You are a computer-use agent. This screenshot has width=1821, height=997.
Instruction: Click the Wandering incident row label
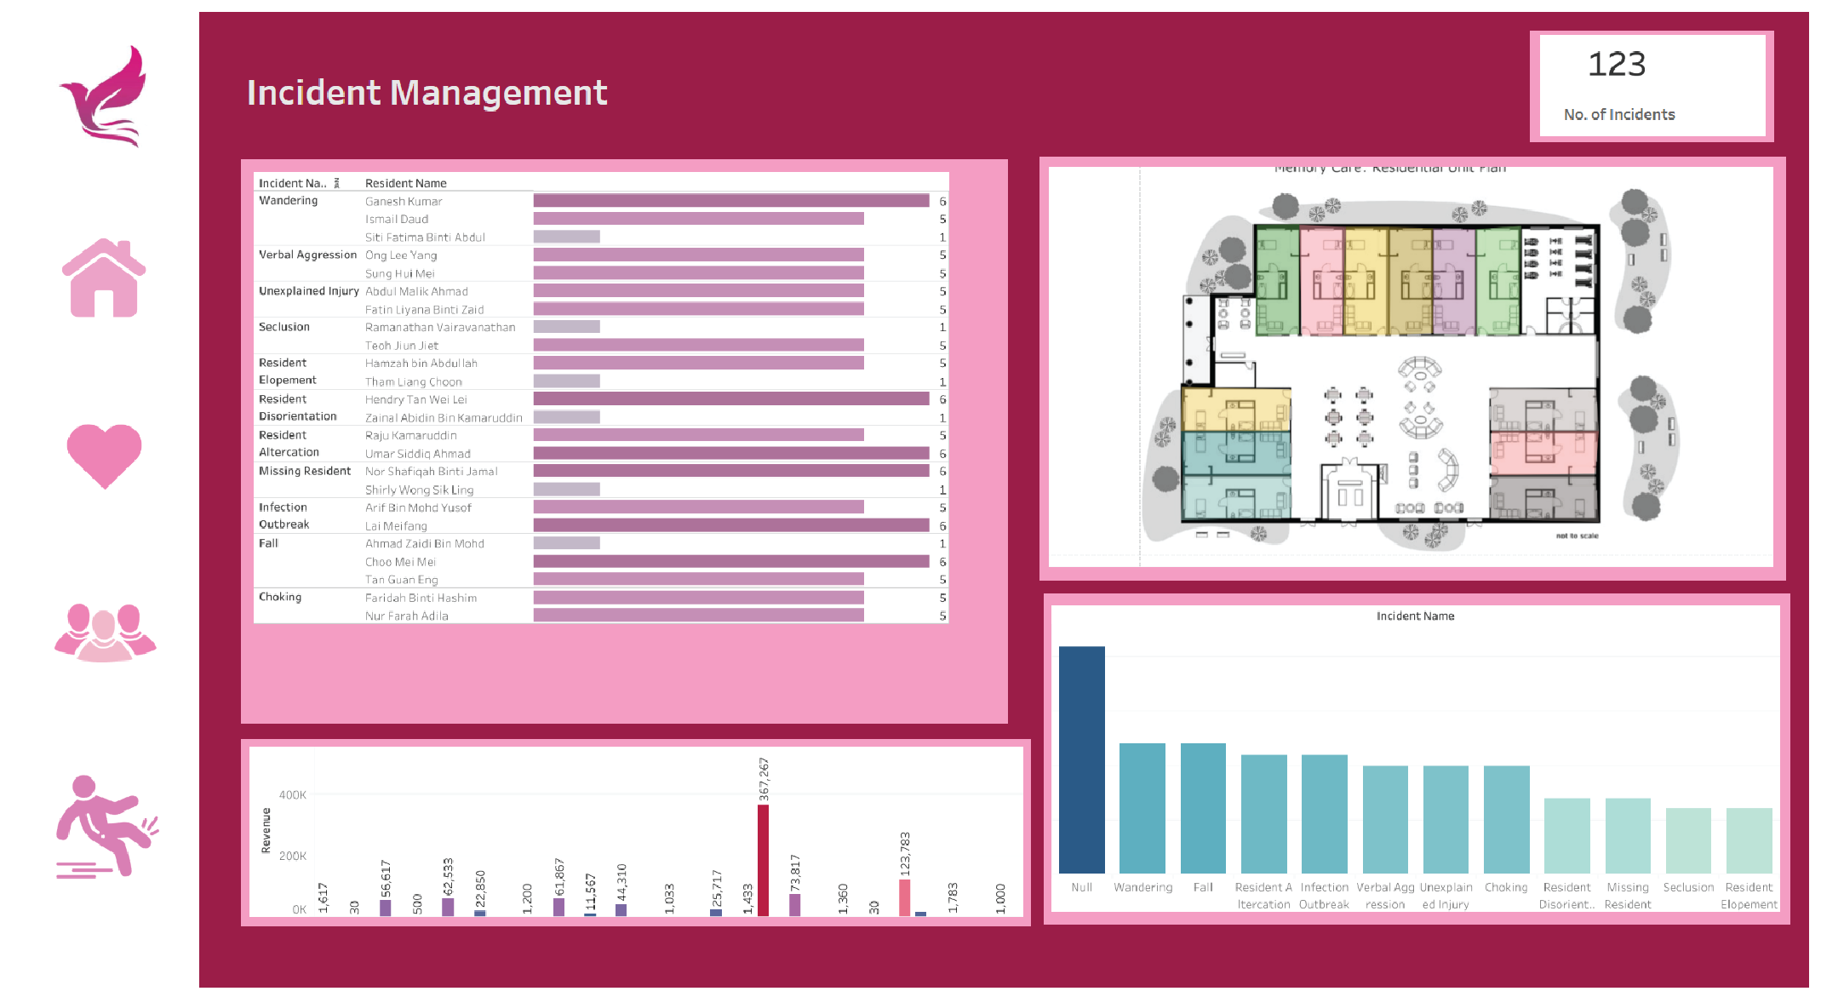pyautogui.click(x=288, y=200)
